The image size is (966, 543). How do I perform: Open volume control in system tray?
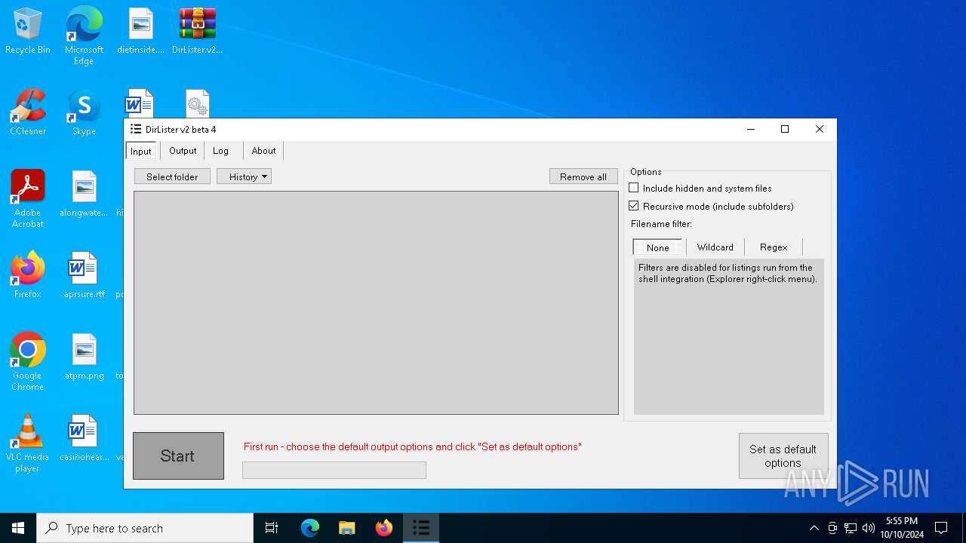868,528
